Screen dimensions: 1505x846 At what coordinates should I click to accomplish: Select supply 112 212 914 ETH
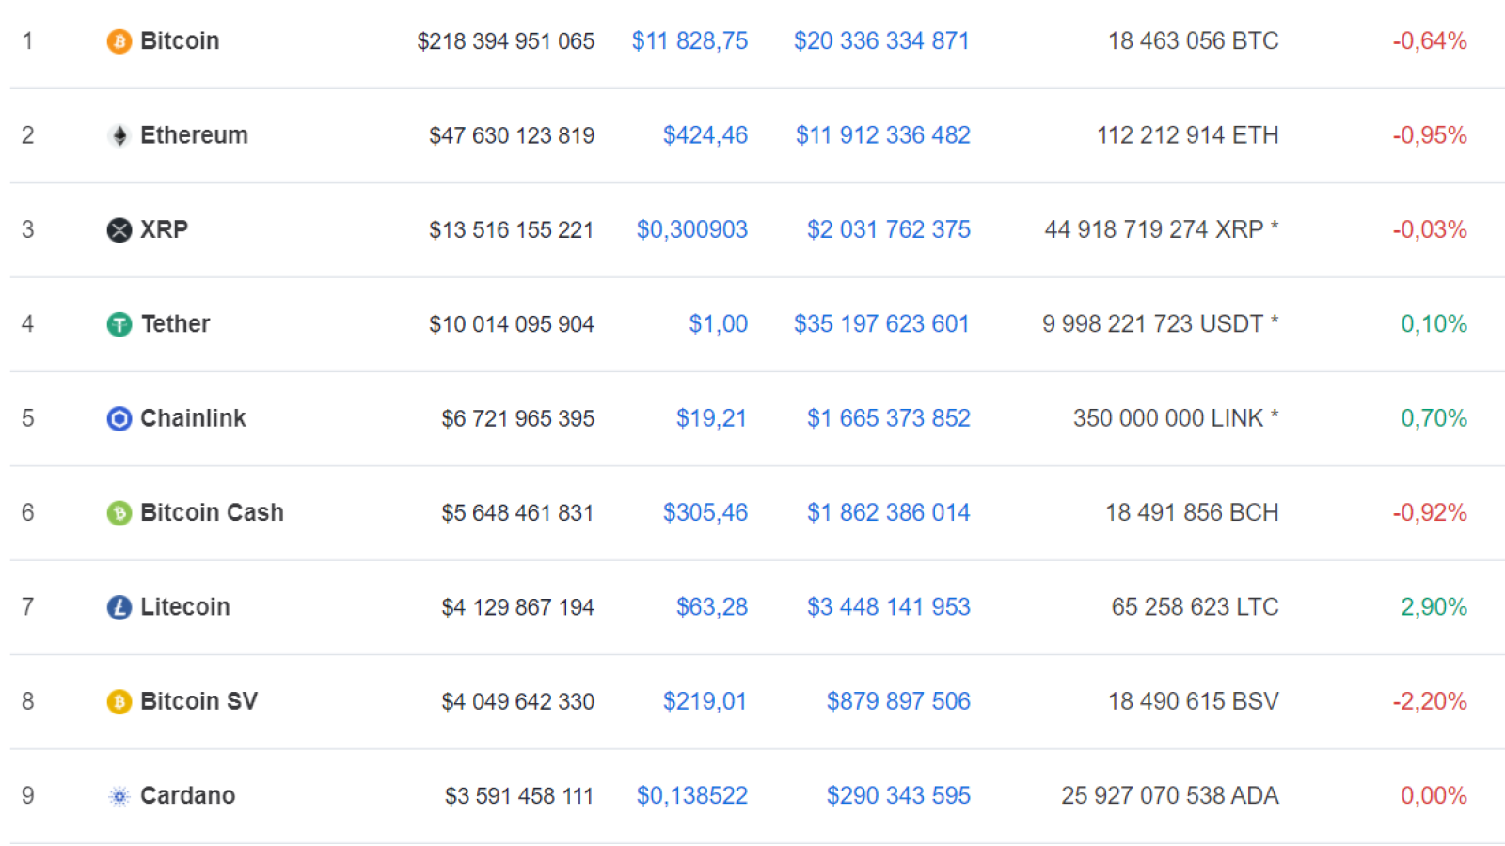[x=1188, y=135]
